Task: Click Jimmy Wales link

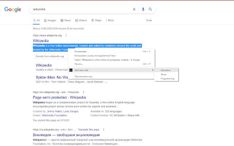Action: 54,111
